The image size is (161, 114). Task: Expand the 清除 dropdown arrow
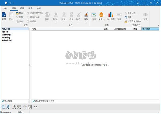(x=86, y=22)
